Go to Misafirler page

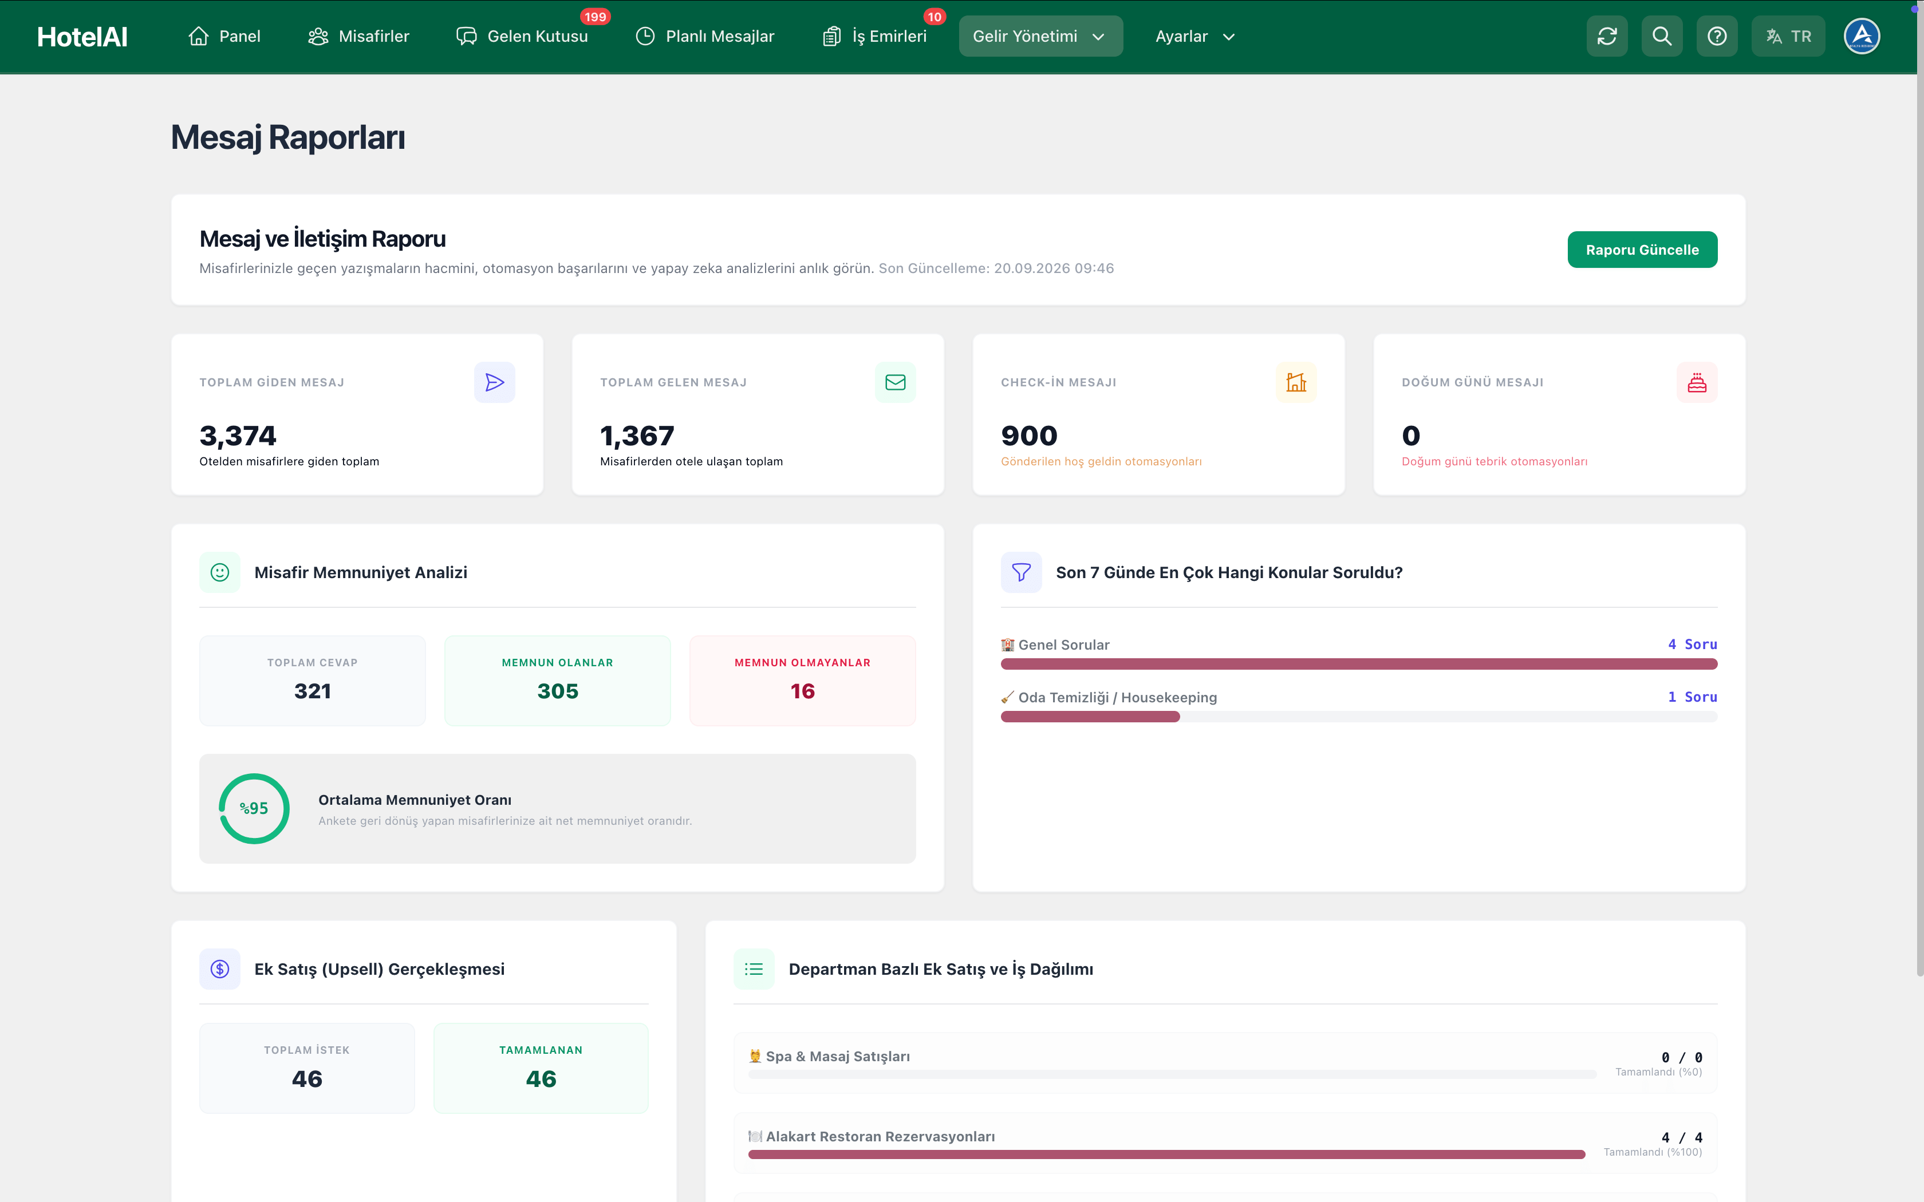tap(358, 37)
